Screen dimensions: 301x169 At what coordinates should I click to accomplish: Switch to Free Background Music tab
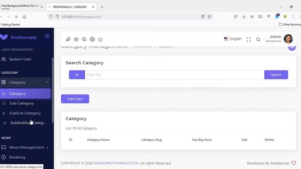point(20,7)
